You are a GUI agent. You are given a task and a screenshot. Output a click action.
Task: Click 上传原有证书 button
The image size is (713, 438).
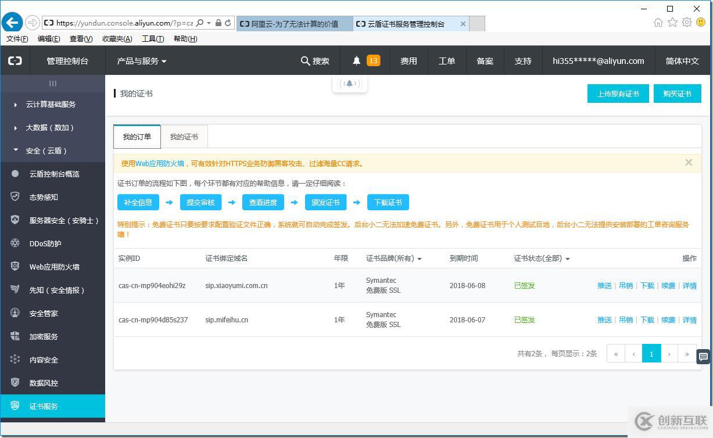618,94
